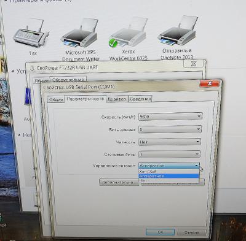Open the Стоповые биты dropdown
Image resolution: width=246 pixels, height=241 pixels.
pyautogui.click(x=169, y=154)
